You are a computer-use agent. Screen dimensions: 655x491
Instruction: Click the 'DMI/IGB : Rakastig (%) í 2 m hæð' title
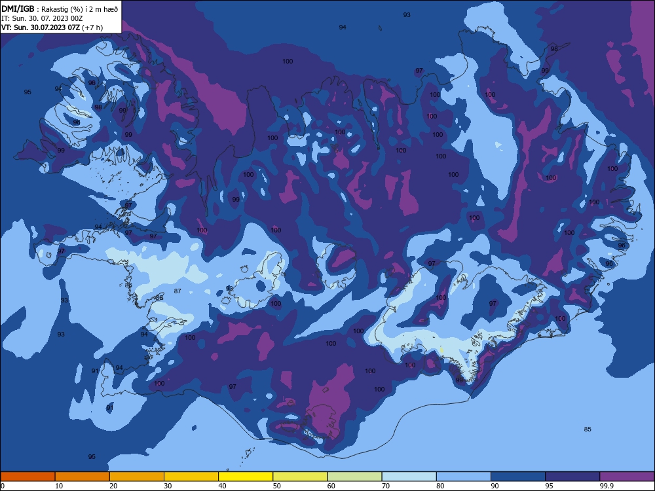[60, 9]
